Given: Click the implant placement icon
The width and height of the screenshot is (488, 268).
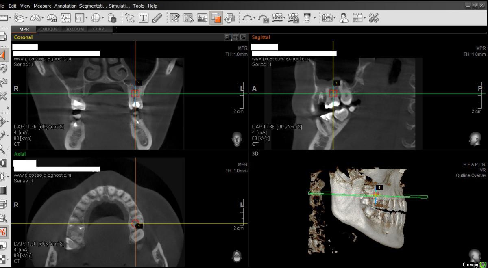Looking at the screenshot, I should (x=307, y=18).
